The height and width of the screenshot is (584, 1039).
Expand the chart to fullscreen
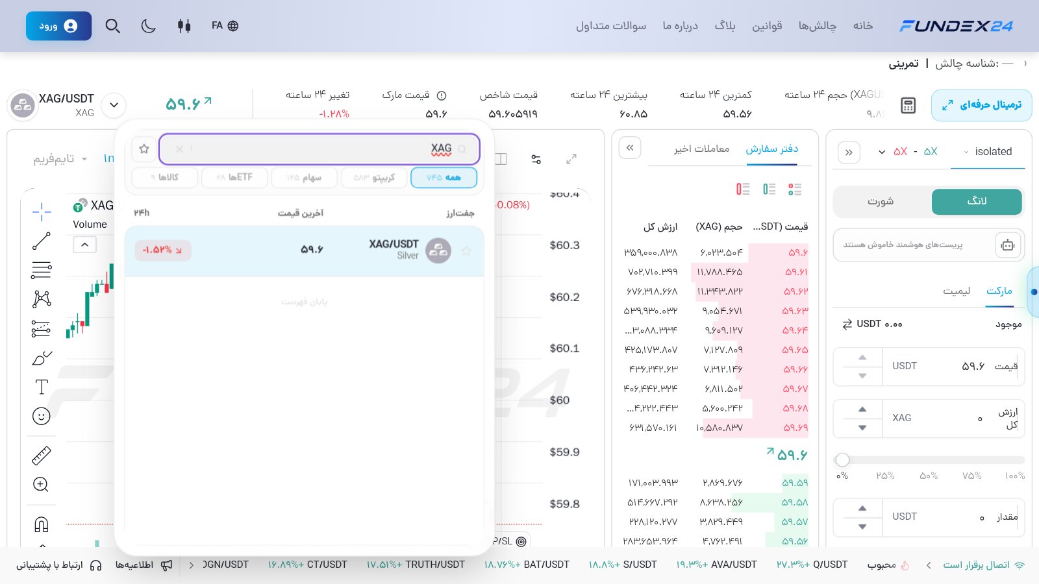[x=571, y=159]
